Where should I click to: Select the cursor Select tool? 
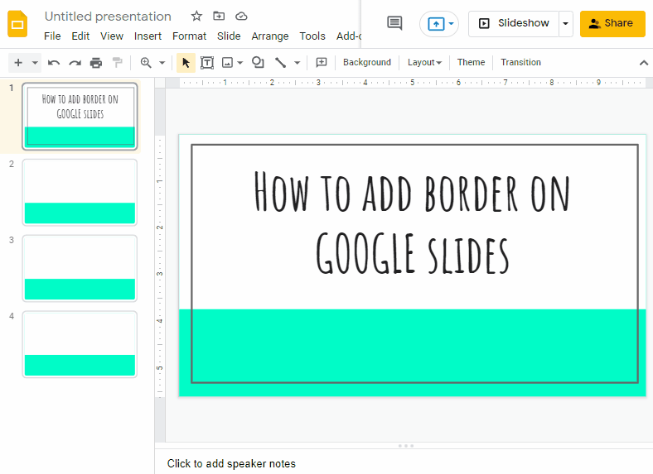(186, 63)
